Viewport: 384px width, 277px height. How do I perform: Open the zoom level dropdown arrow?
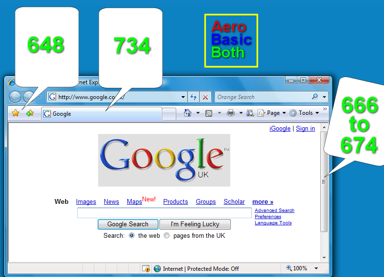coord(316,268)
